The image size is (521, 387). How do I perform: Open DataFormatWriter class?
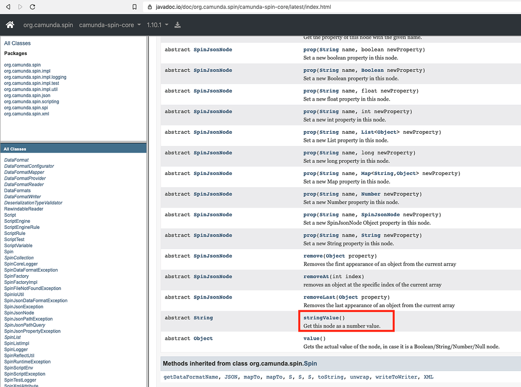[22, 197]
